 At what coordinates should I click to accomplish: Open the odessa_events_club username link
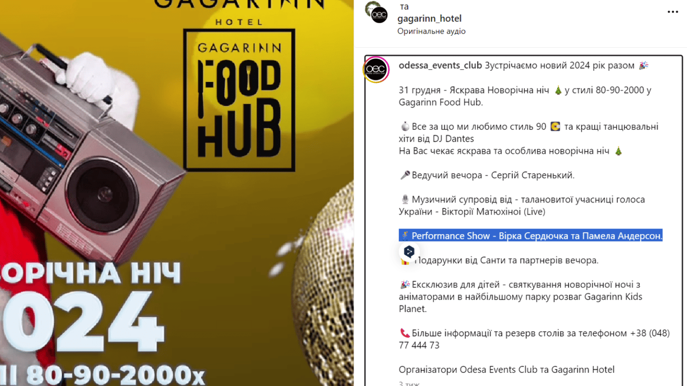pos(440,66)
